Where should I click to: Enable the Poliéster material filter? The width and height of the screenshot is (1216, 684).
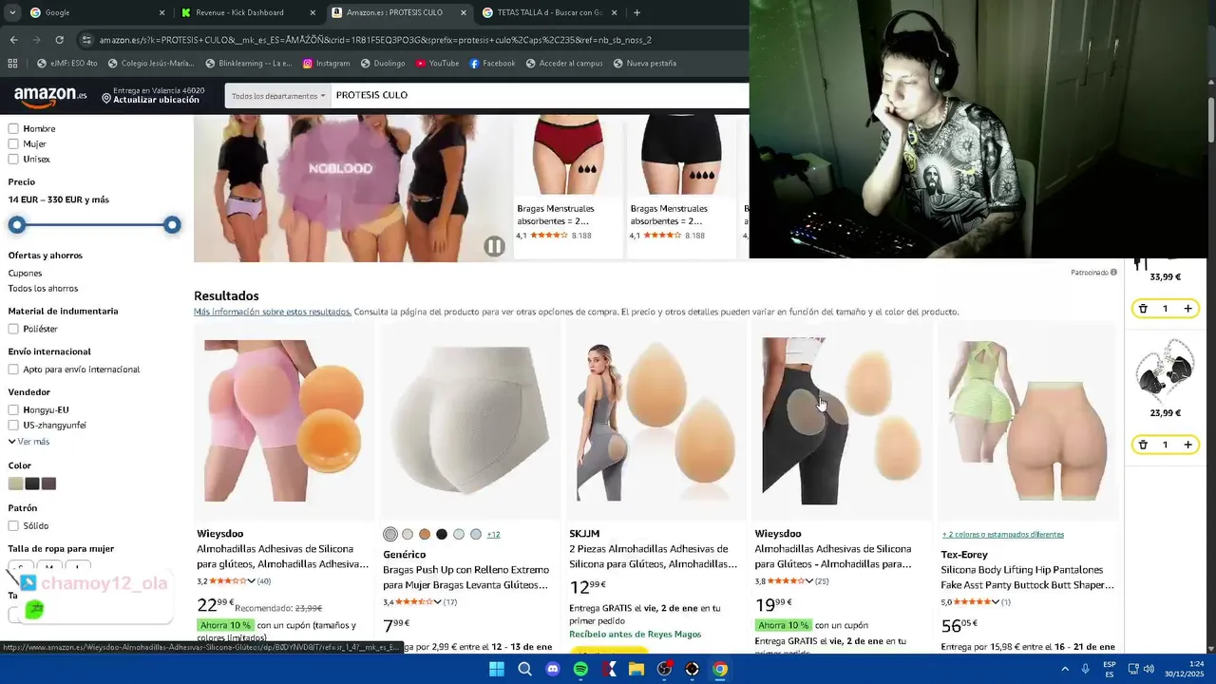pos(13,329)
